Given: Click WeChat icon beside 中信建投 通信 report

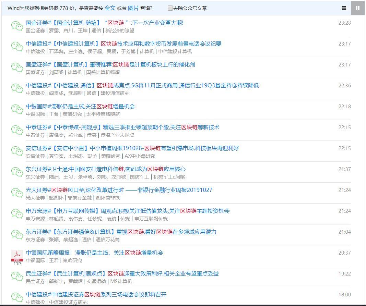Looking at the screenshot, I should pos(17,88).
